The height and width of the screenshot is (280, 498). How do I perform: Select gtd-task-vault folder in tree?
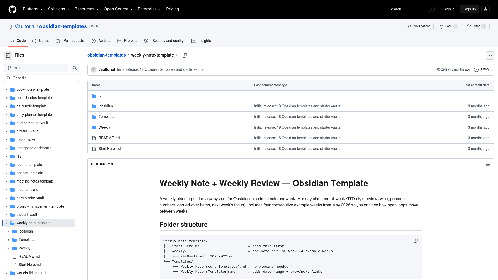[27, 131]
